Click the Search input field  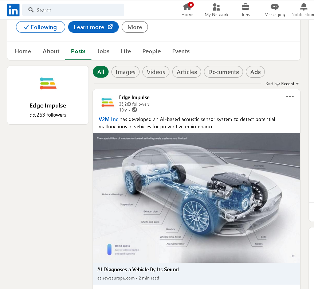pyautogui.click(x=76, y=10)
